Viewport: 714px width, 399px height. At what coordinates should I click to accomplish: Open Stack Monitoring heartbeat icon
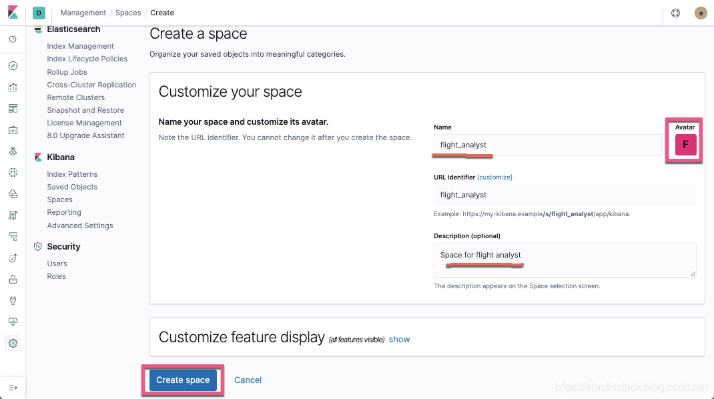pyautogui.click(x=13, y=322)
